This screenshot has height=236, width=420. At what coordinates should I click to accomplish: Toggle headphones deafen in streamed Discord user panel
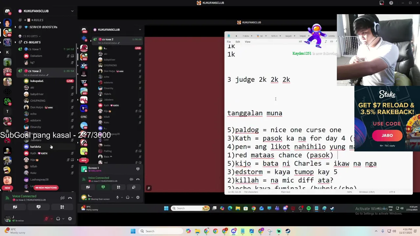point(128,197)
